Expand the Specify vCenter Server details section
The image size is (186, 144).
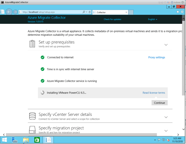pos(166,117)
